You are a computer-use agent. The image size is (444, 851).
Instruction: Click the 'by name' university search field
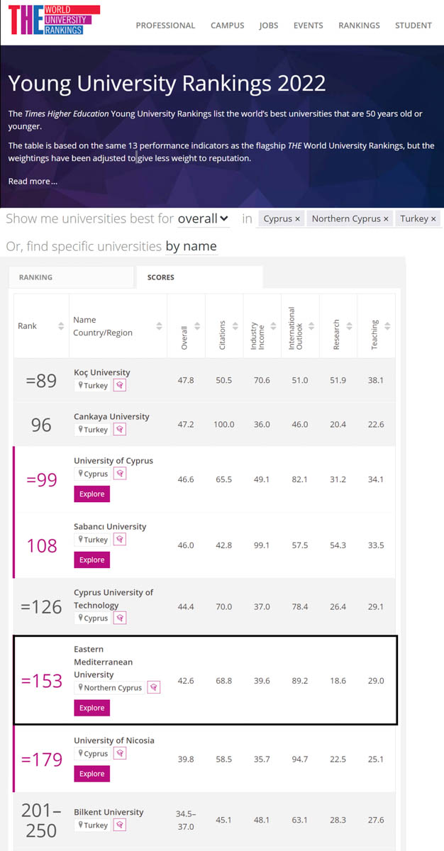191,247
